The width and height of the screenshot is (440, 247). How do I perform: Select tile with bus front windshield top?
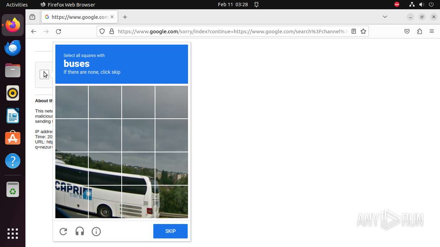click(71, 168)
